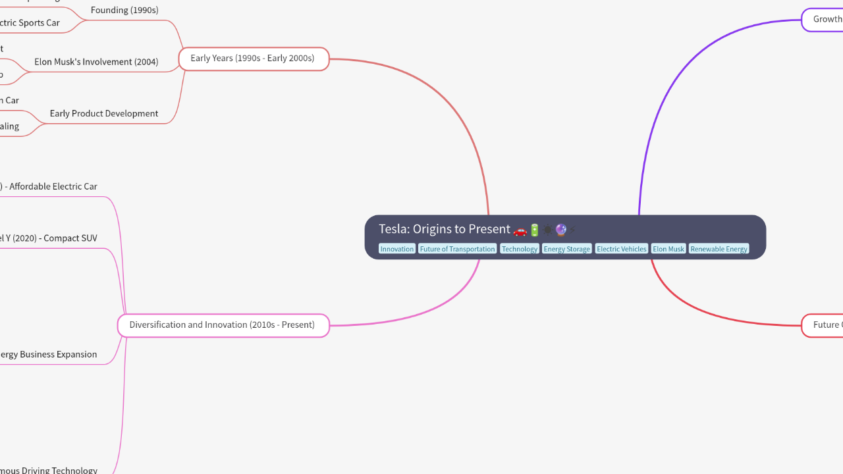
Task: Click the battery emoji in the title
Action: tap(535, 230)
